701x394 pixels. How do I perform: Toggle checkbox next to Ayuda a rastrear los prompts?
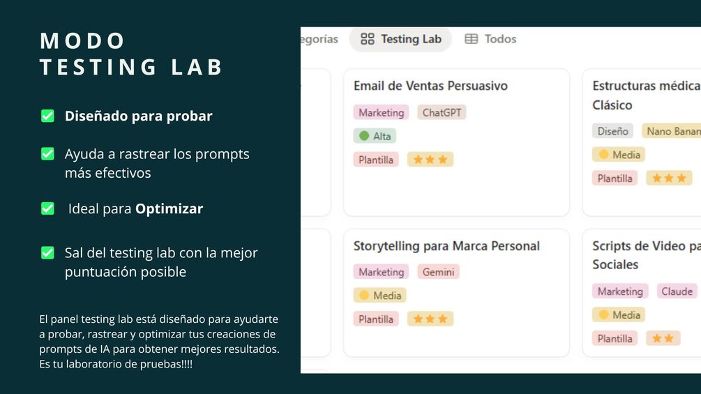click(x=47, y=154)
